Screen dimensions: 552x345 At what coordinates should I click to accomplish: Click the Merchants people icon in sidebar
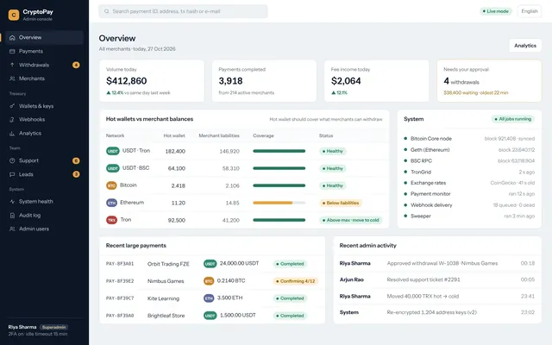click(12, 78)
